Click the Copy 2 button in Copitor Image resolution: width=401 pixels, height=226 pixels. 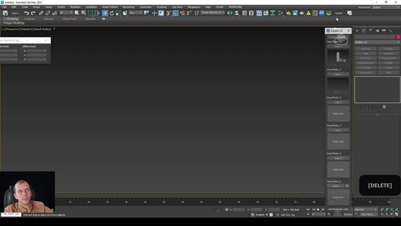338,74
